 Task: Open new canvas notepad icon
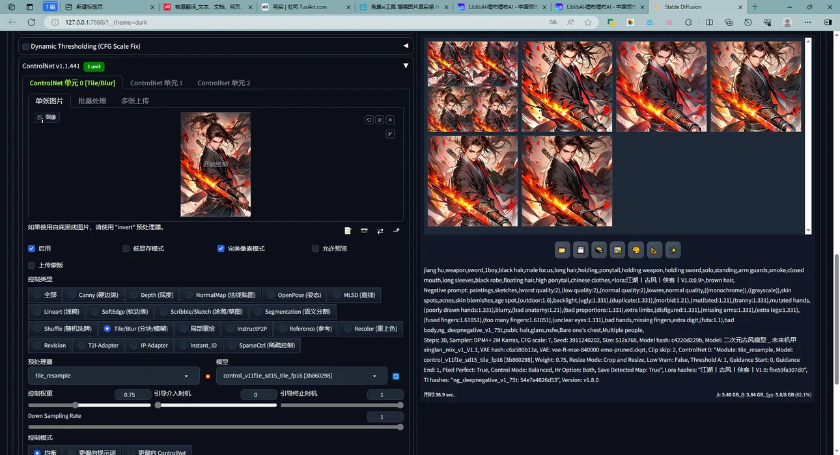click(348, 231)
